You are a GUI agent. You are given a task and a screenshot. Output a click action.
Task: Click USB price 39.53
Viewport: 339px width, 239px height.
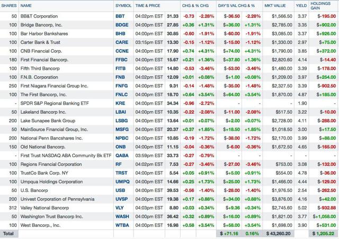pos(173,190)
